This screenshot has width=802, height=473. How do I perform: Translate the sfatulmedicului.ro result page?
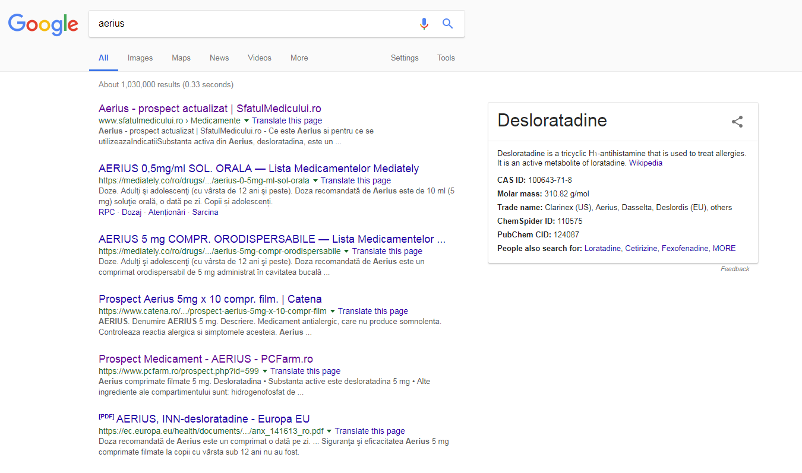coord(287,120)
